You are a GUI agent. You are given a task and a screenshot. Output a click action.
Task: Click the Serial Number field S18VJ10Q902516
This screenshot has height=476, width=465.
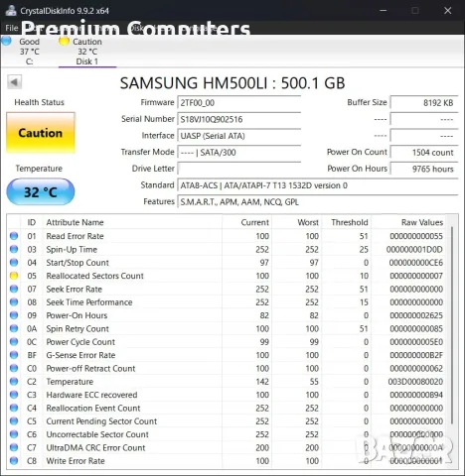(238, 119)
